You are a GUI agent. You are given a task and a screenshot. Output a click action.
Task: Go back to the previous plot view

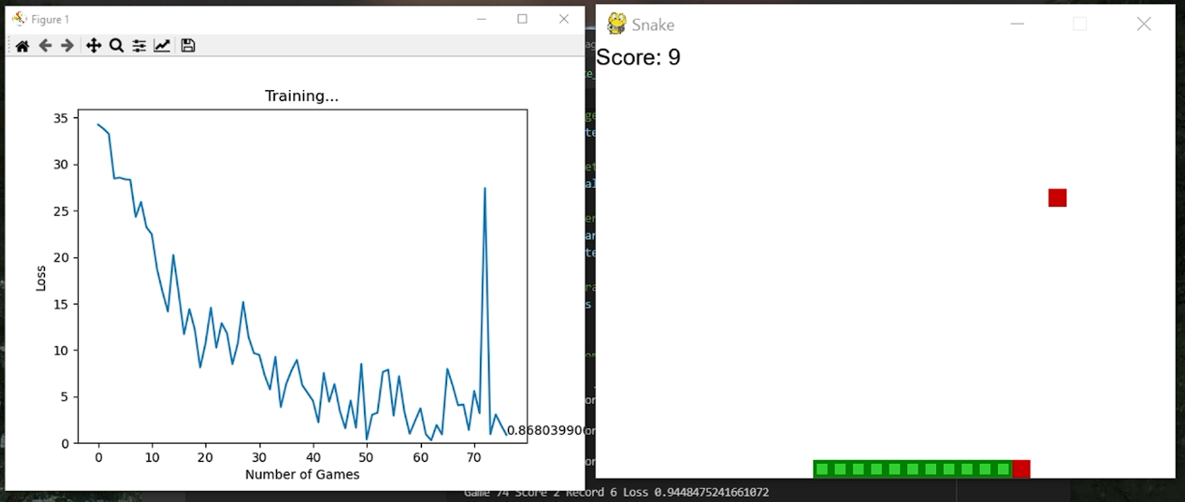[x=45, y=46]
